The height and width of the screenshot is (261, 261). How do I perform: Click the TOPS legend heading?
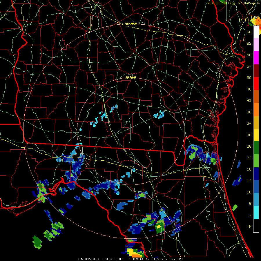pyautogui.click(x=255, y=17)
